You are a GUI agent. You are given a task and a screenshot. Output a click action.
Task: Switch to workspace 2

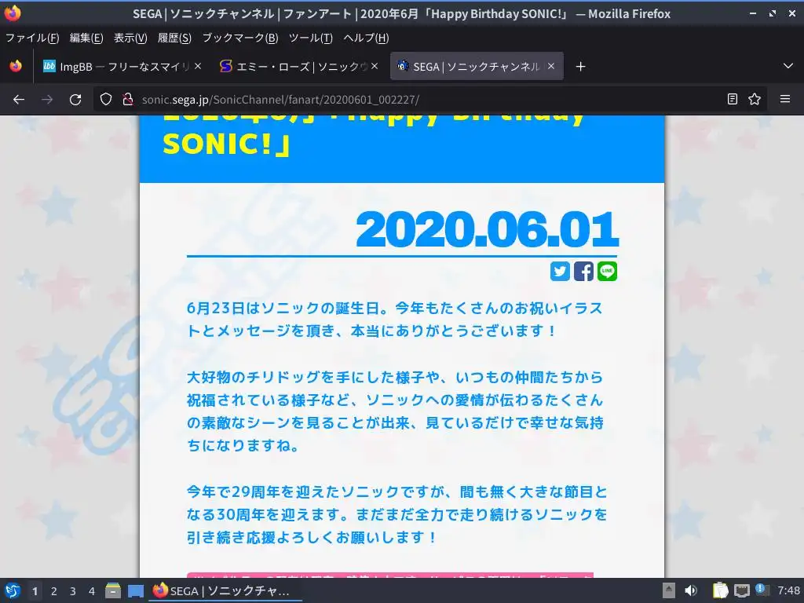54,591
